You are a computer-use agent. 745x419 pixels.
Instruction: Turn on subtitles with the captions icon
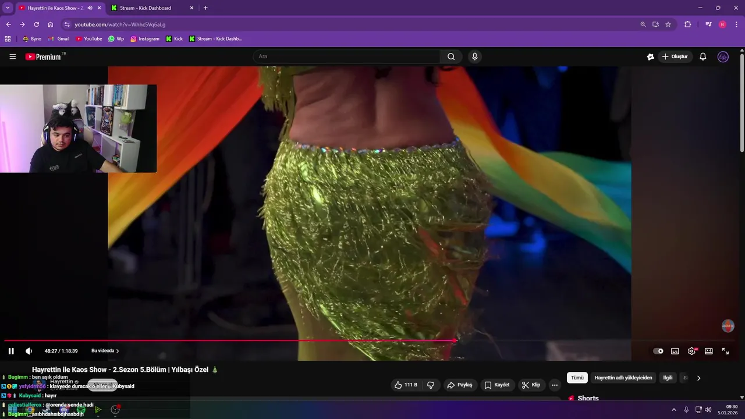(675, 351)
